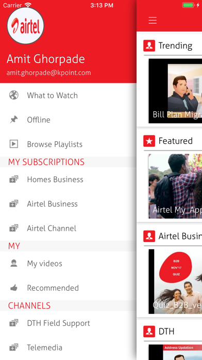The width and height of the screenshot is (202, 360).
Task: Tap the hamburger menu icon
Action: click(153, 21)
